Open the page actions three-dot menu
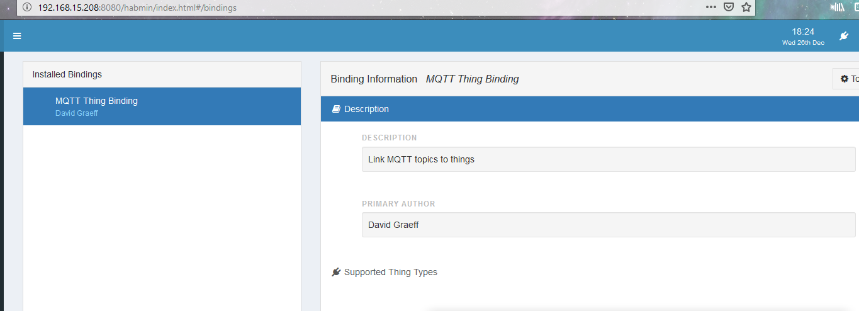The image size is (859, 311). [x=710, y=8]
